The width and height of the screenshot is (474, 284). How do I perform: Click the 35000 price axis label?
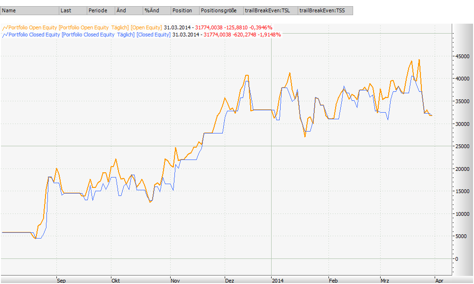[x=463, y=101]
